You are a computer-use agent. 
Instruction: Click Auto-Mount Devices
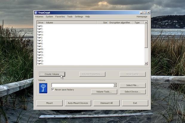click(x=78, y=103)
